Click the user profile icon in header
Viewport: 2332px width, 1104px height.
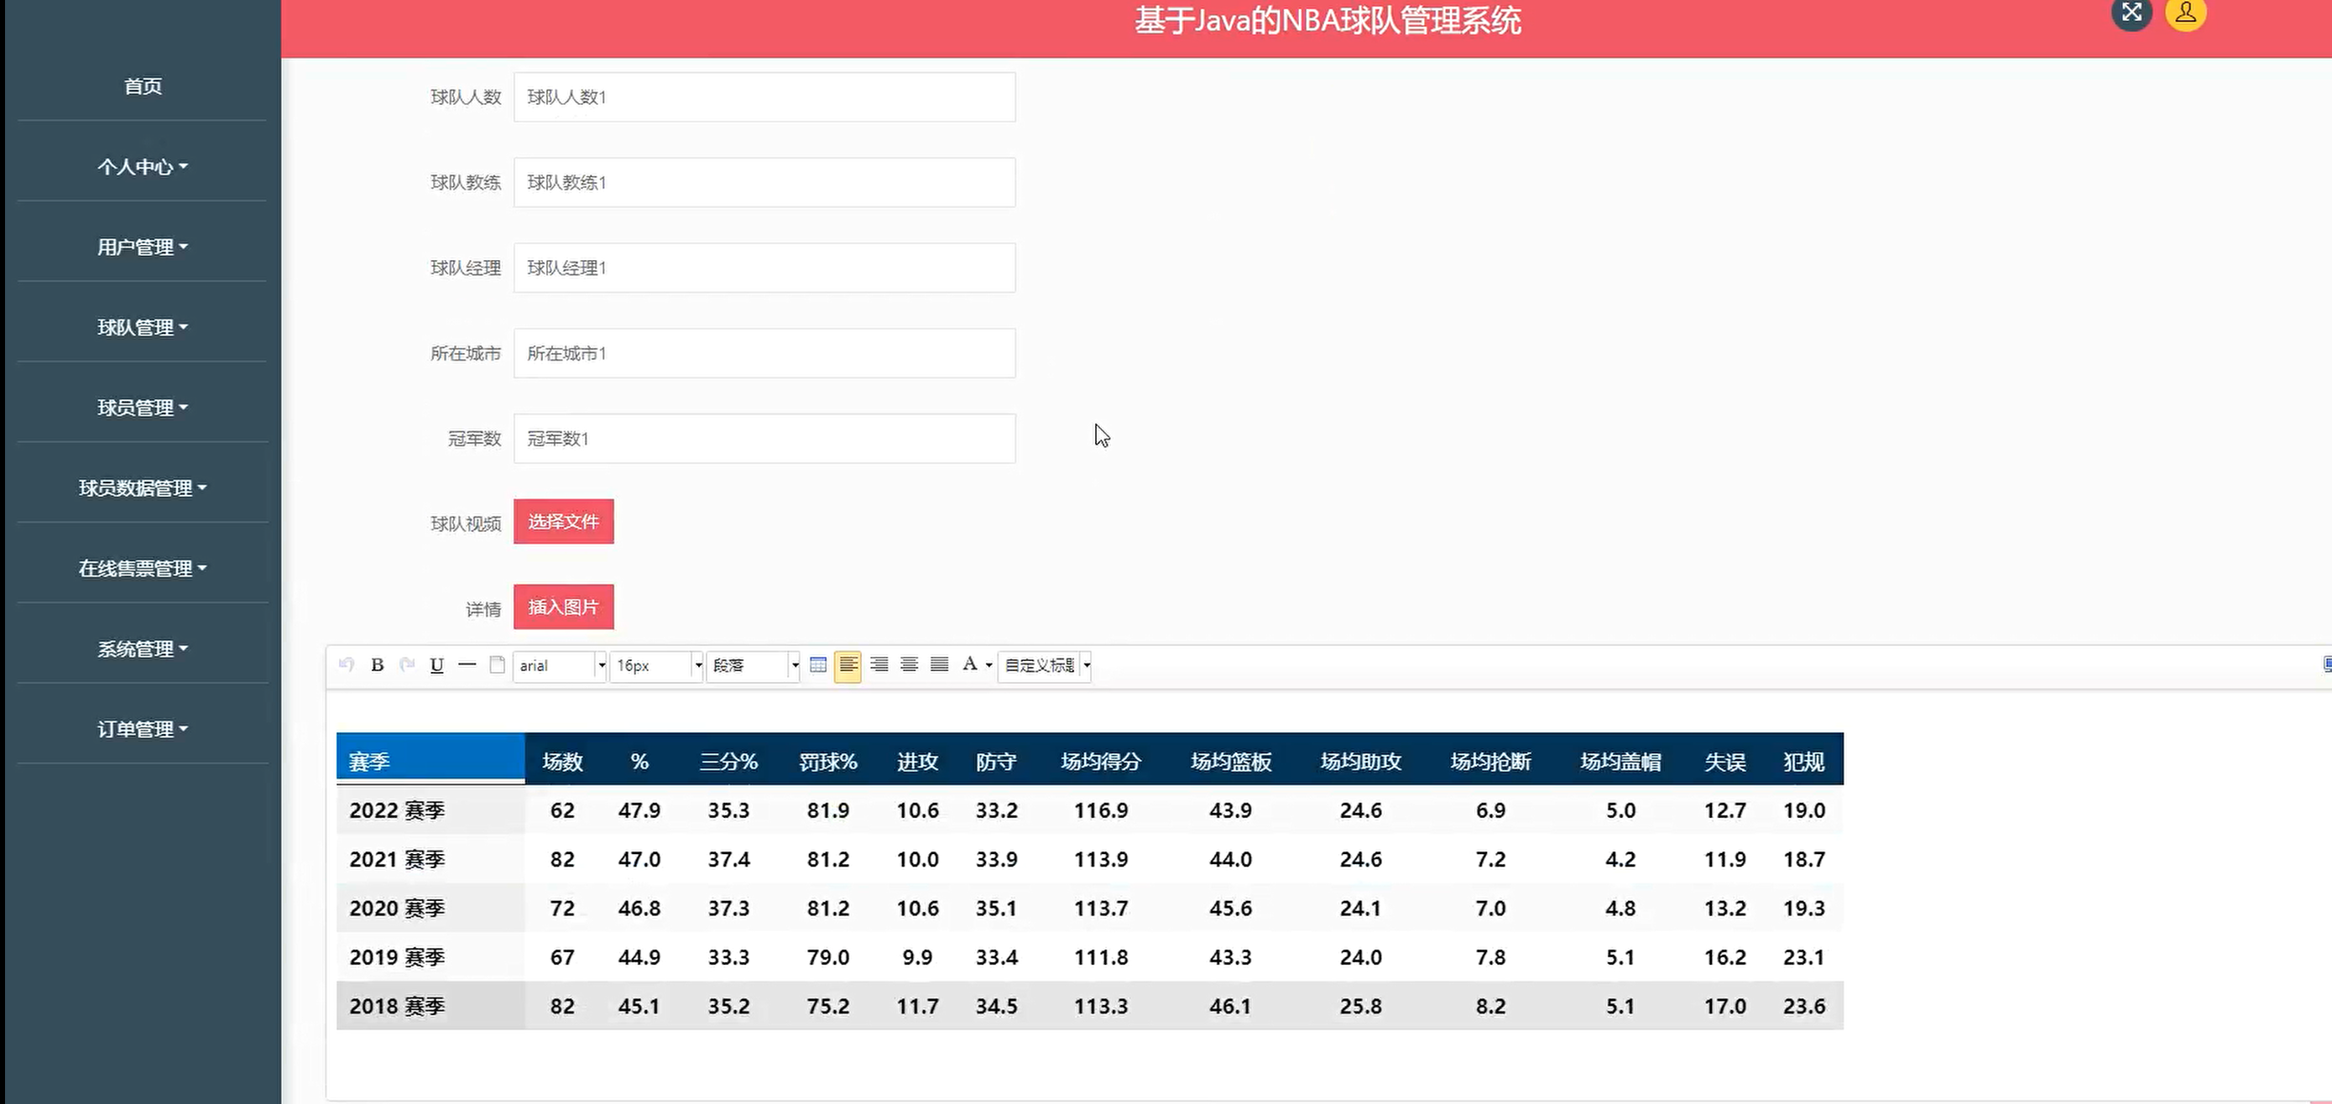click(2185, 13)
